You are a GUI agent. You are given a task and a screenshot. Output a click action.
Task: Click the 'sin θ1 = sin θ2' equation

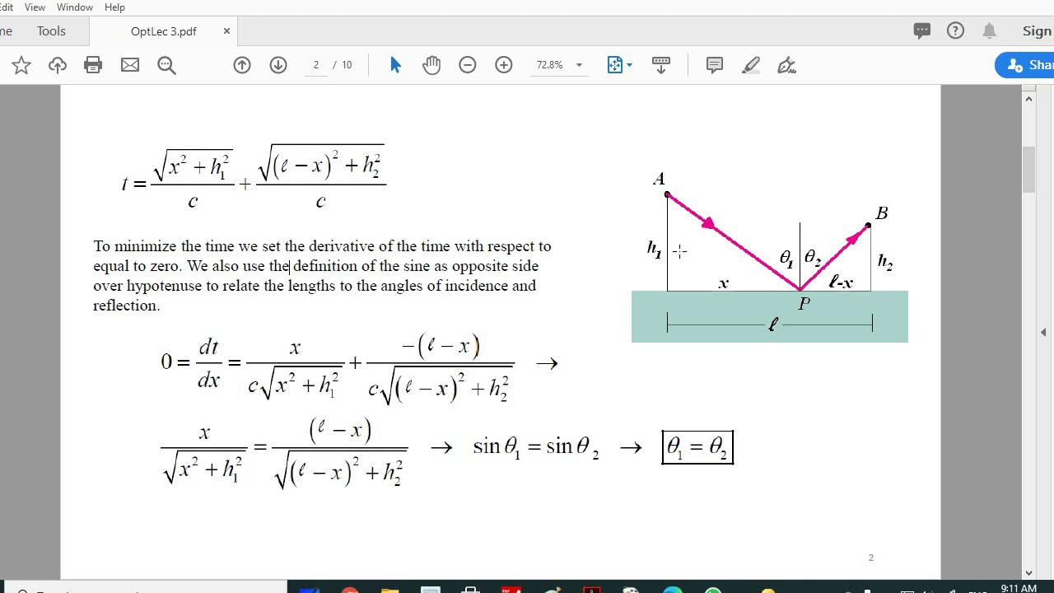[536, 447]
